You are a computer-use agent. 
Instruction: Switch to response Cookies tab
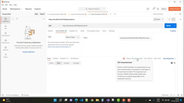[x=55, y=58]
